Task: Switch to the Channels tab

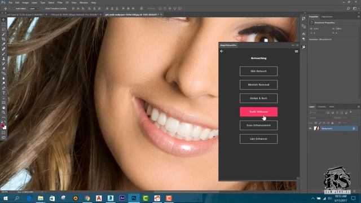Action: (x=322, y=107)
